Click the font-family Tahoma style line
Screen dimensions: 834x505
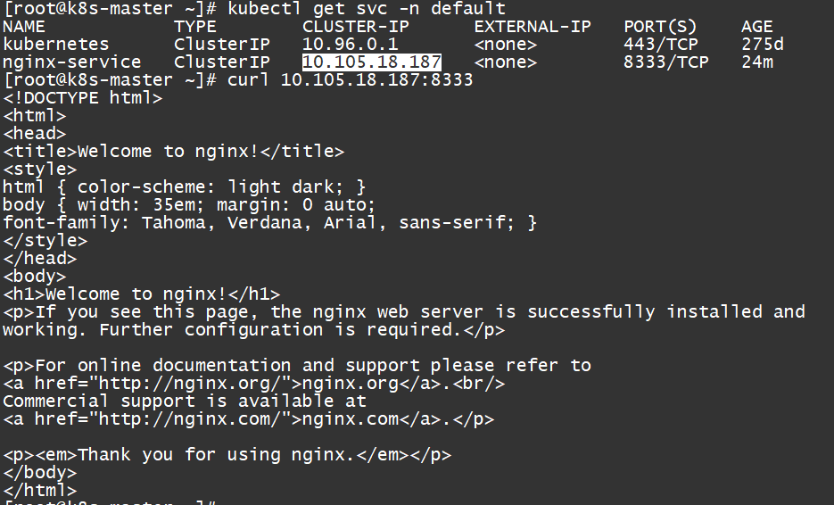tap(270, 223)
